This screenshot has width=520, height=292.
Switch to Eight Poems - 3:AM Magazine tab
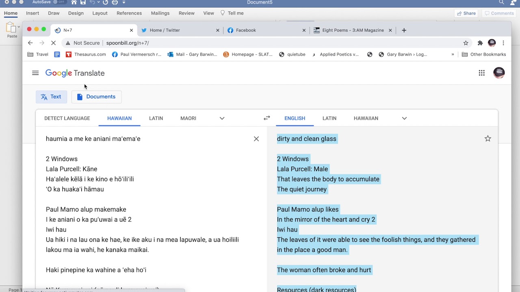tap(352, 30)
